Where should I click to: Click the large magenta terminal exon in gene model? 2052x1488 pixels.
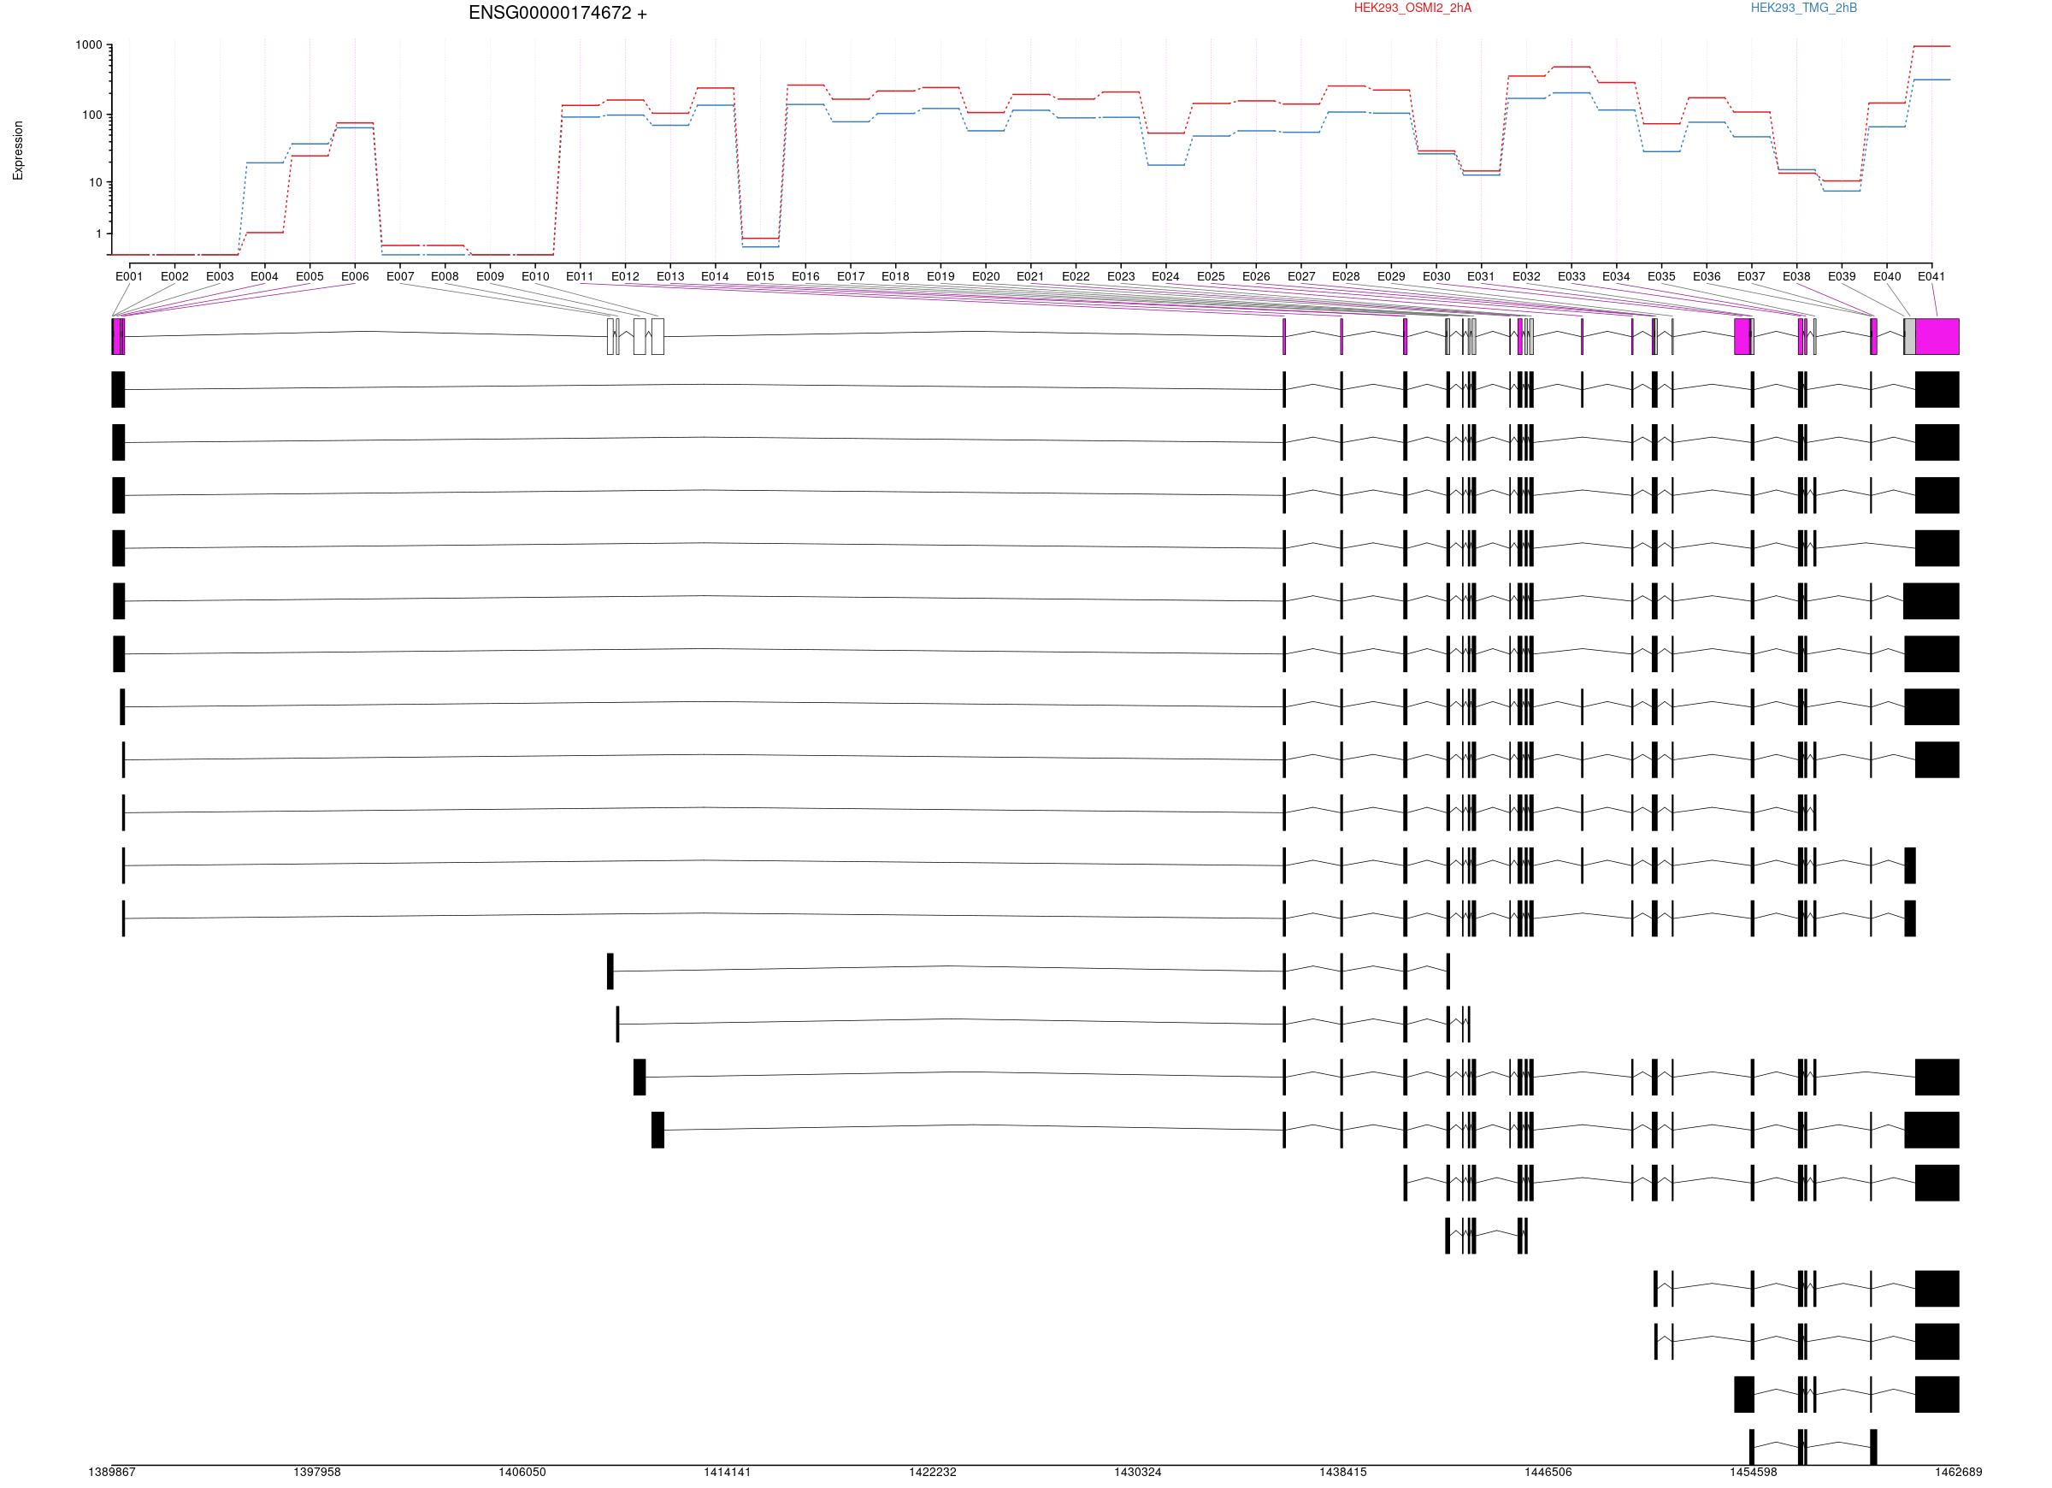(x=1937, y=337)
